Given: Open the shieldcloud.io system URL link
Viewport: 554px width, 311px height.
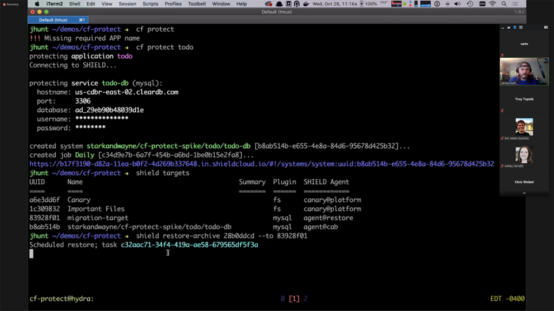Looking at the screenshot, I should click(x=261, y=164).
